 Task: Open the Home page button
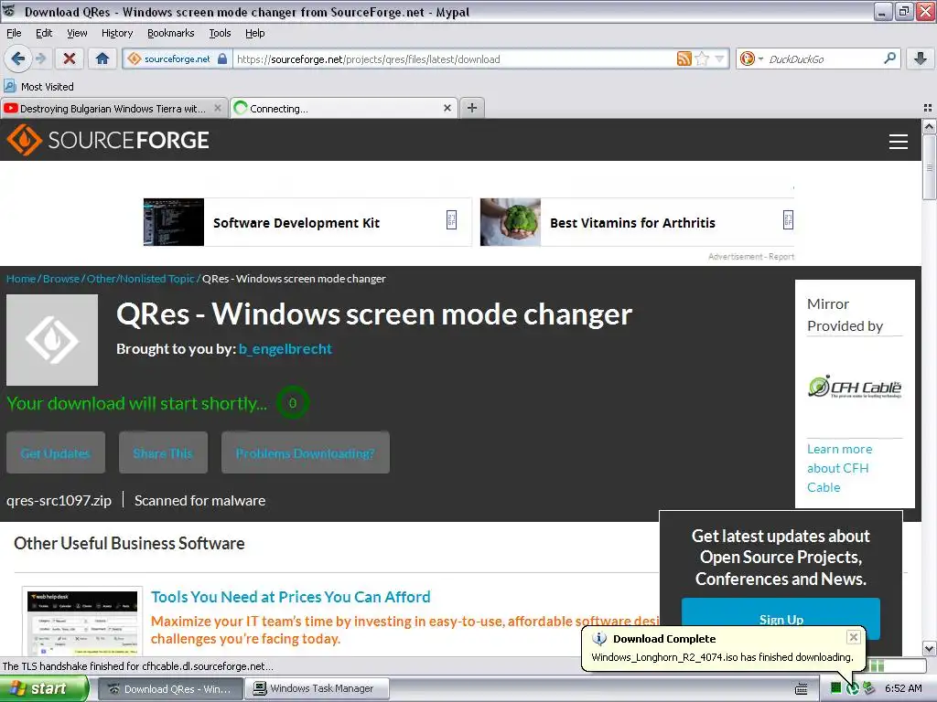pos(102,58)
